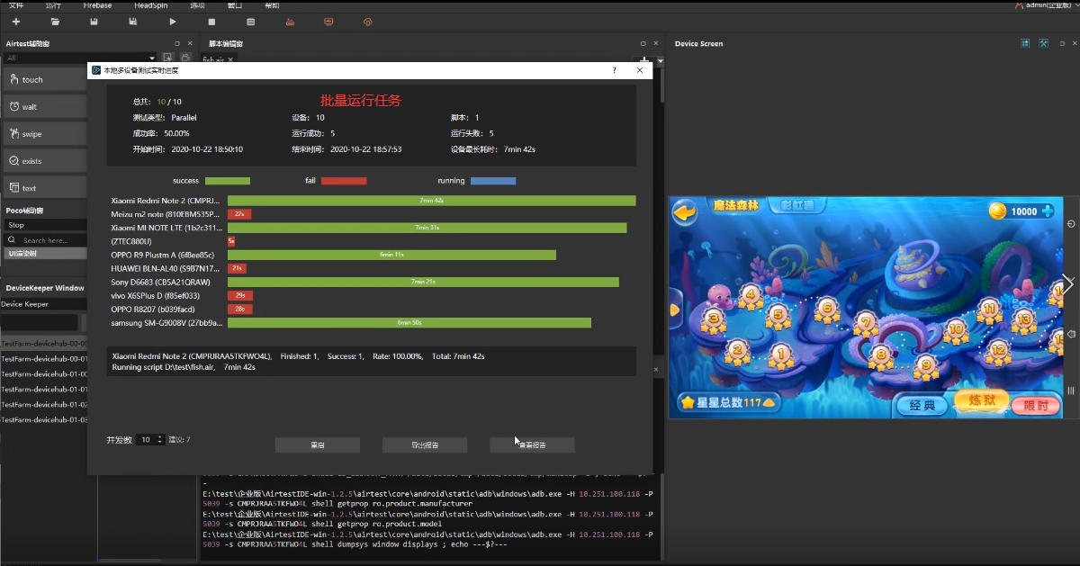The image size is (1080, 566).
Task: Click the export report button
Action: click(425, 445)
